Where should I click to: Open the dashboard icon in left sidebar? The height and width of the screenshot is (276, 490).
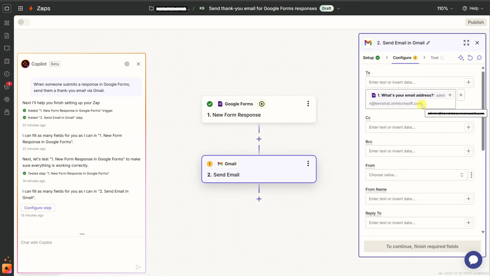coord(7,23)
